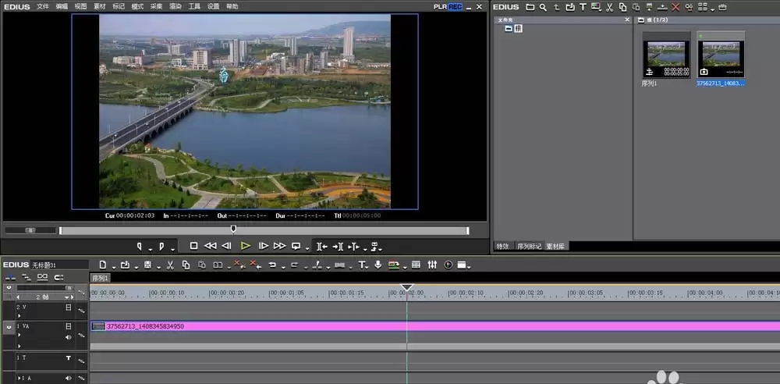The width and height of the screenshot is (780, 384).
Task: Click the red X delete icon in the bin
Action: (675, 7)
